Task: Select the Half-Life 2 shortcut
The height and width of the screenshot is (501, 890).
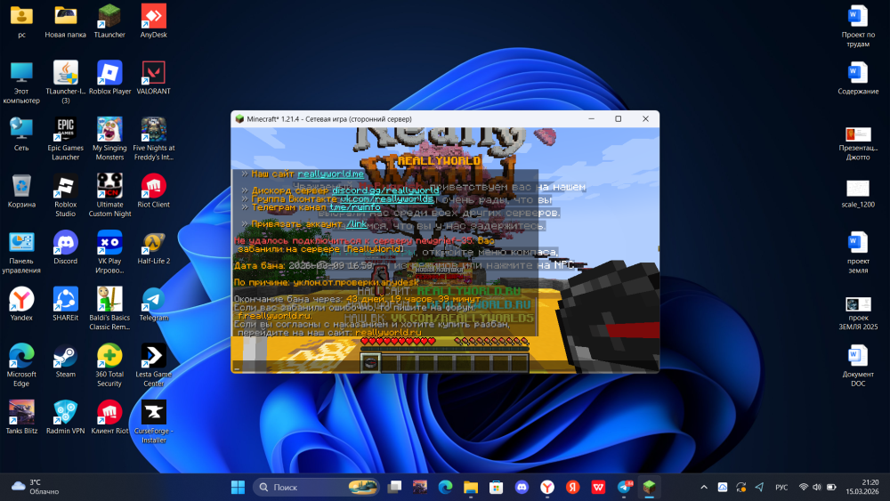Action: [x=153, y=248]
